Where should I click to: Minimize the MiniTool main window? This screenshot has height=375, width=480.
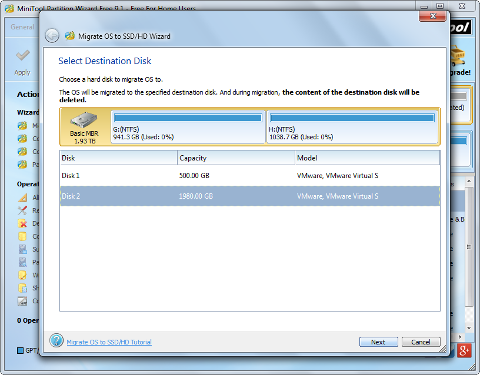tap(424, 6)
